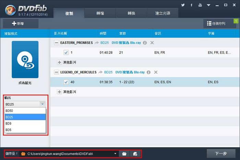The image size is (240, 160).
Task: Click the EN, ES, EN audio cell
Action: coord(163,82)
